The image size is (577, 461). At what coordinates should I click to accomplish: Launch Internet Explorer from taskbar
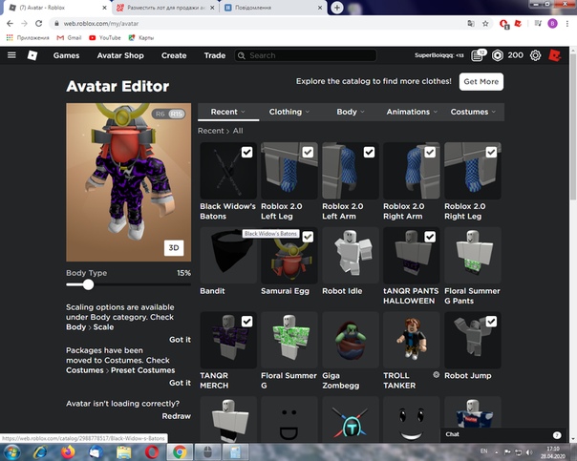tap(40, 451)
